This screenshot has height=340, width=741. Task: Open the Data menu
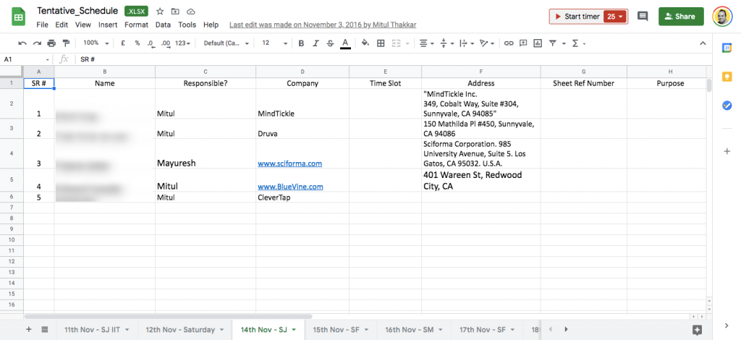click(x=163, y=25)
